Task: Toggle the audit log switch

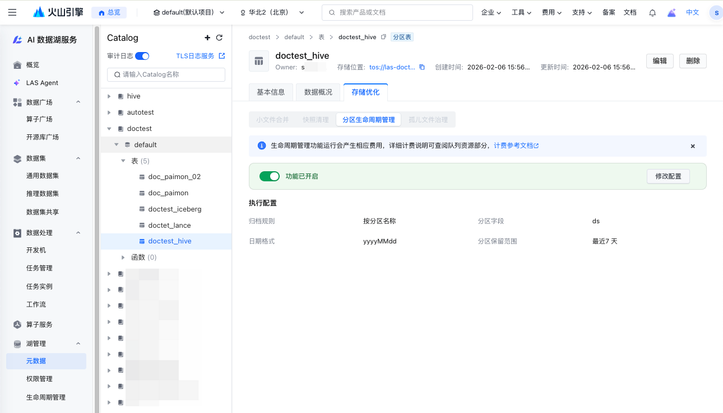Action: 142,56
